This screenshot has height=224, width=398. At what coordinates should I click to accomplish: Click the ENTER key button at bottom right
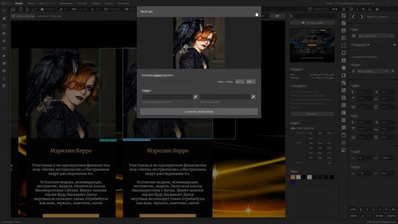[380, 216]
